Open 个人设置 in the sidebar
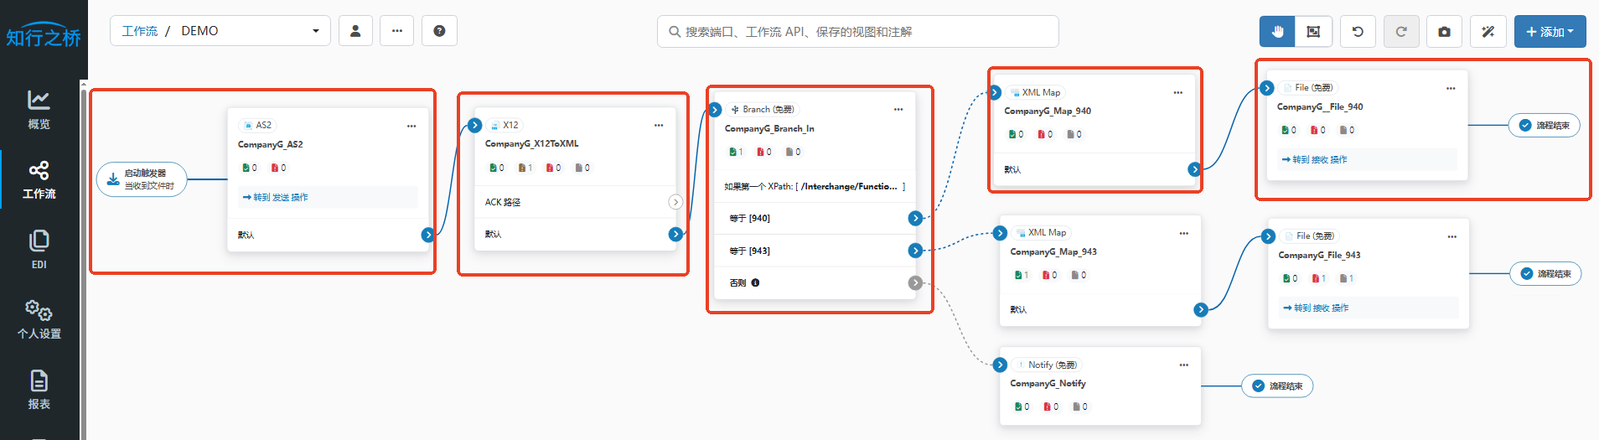 coord(39,319)
